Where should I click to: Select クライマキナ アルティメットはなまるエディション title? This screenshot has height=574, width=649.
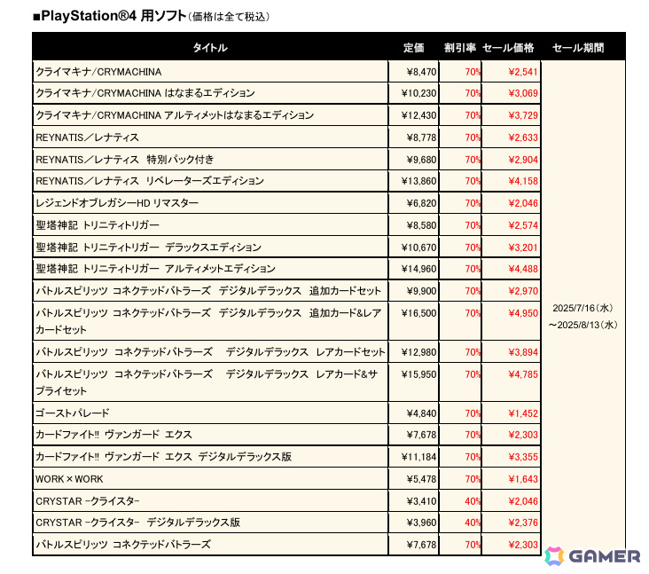(175, 115)
